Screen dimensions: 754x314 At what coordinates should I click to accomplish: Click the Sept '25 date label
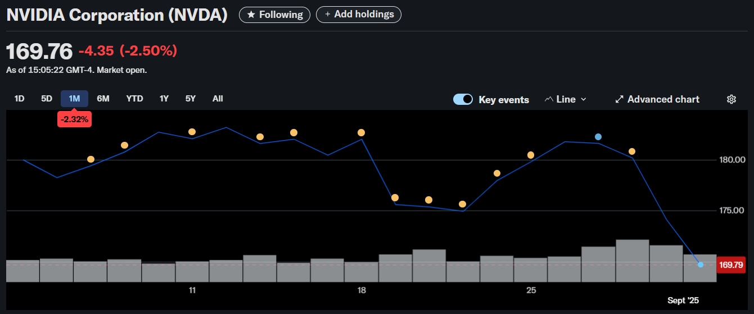[x=683, y=301]
